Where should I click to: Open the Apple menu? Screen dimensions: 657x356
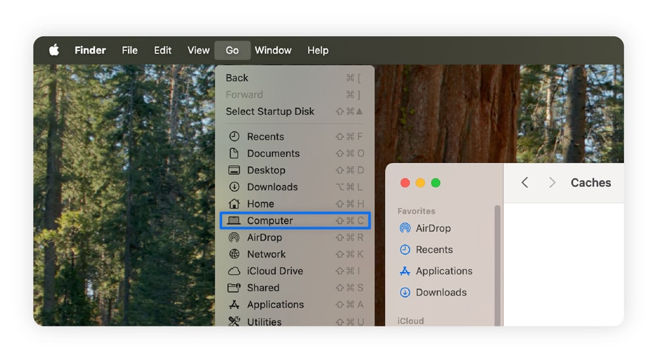54,51
